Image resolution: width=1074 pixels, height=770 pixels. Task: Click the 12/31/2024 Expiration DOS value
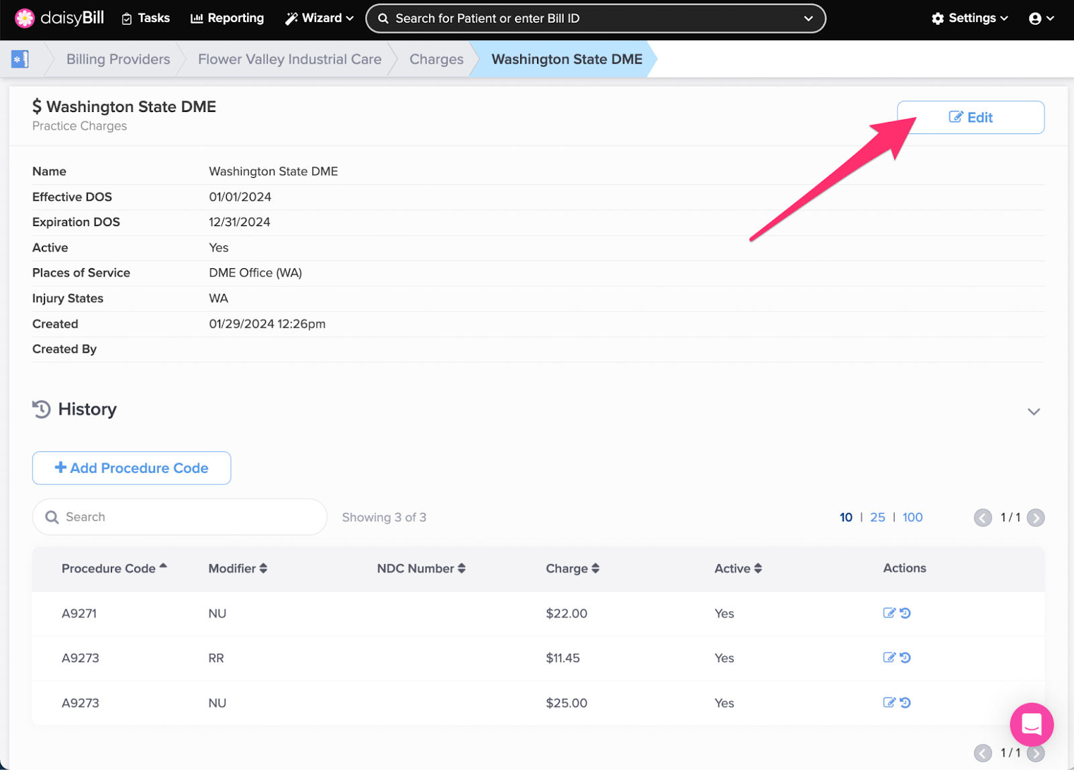(x=240, y=222)
